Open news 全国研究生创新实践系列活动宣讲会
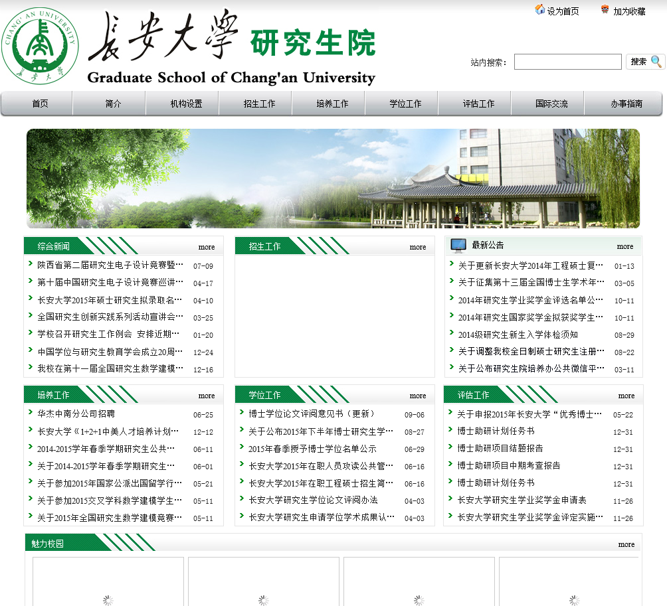Image resolution: width=667 pixels, height=606 pixels. coord(110,317)
